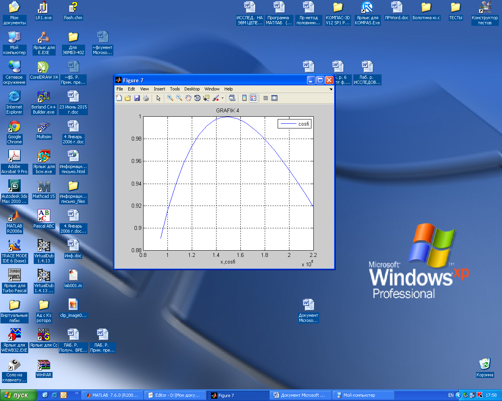Select the Rotate 3D tool
This screenshot has height=401, width=502.
pos(197,98)
